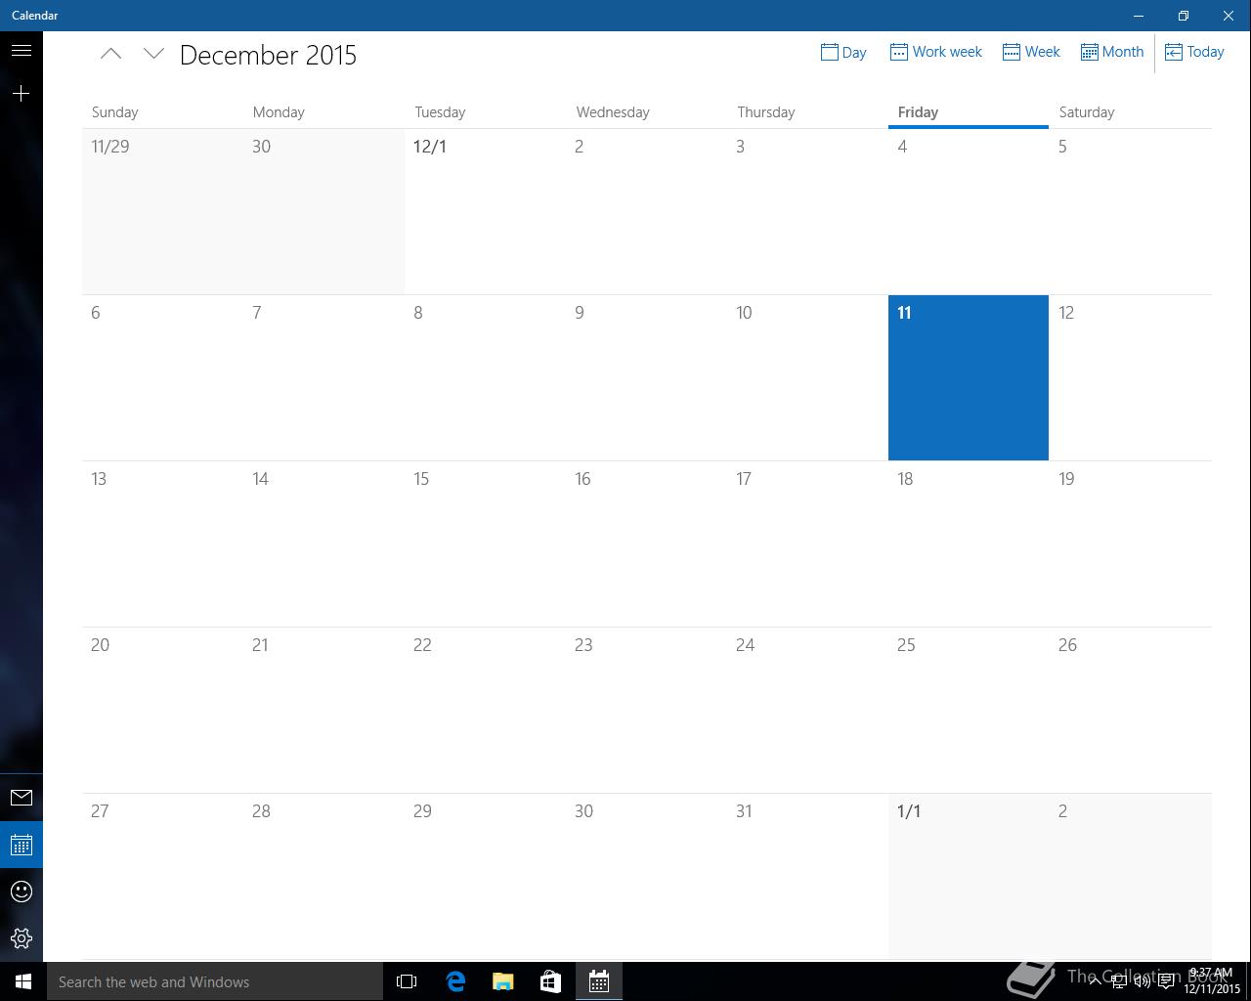
Task: Click the taskbar search box
Action: [215, 981]
